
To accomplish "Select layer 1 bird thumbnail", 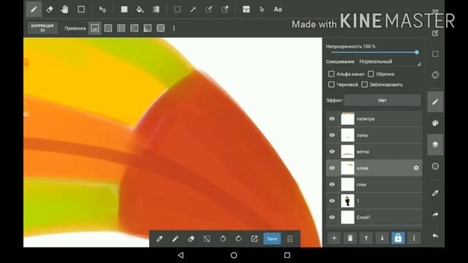I will tap(348, 201).
